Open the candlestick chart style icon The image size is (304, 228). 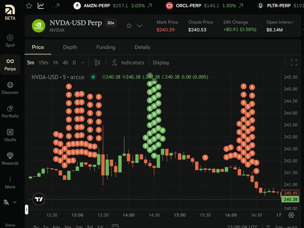97,63
